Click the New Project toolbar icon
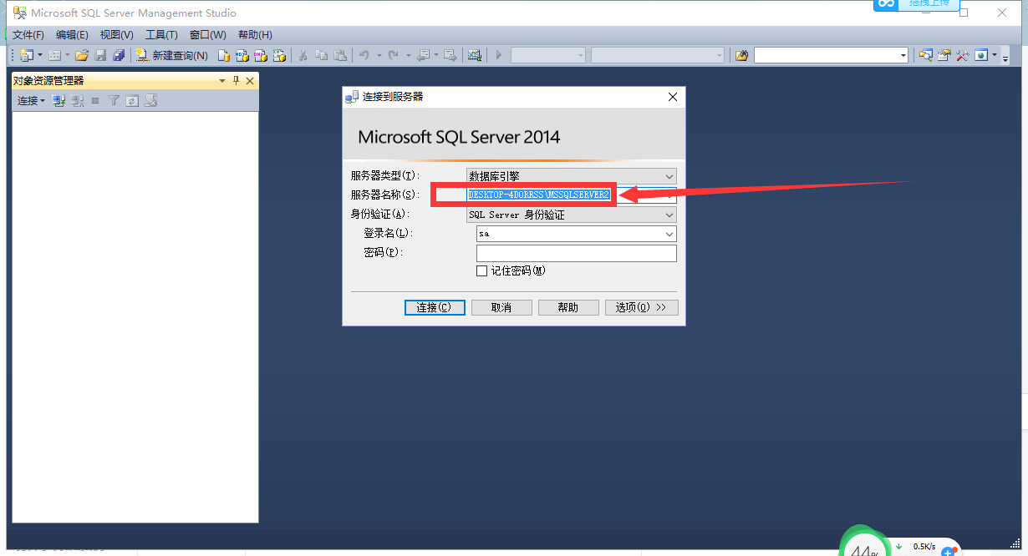The width and height of the screenshot is (1028, 556). pyautogui.click(x=27, y=55)
